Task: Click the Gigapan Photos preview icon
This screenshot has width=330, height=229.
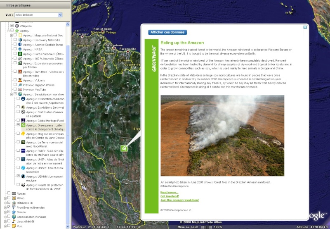Action: (20, 85)
